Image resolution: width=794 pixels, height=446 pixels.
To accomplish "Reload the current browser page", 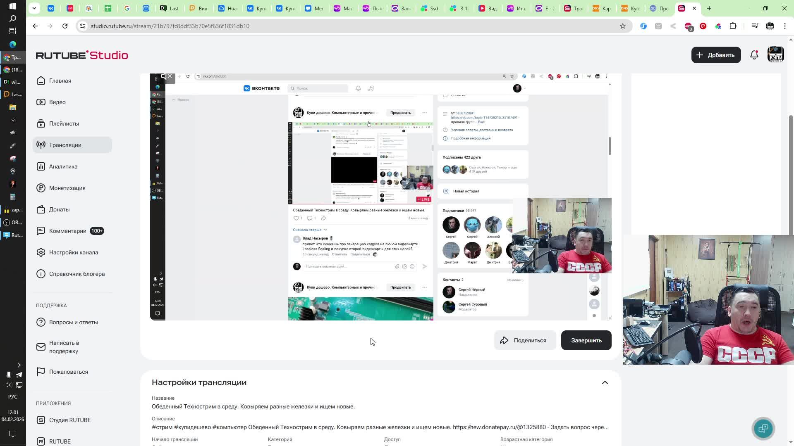I will (65, 26).
